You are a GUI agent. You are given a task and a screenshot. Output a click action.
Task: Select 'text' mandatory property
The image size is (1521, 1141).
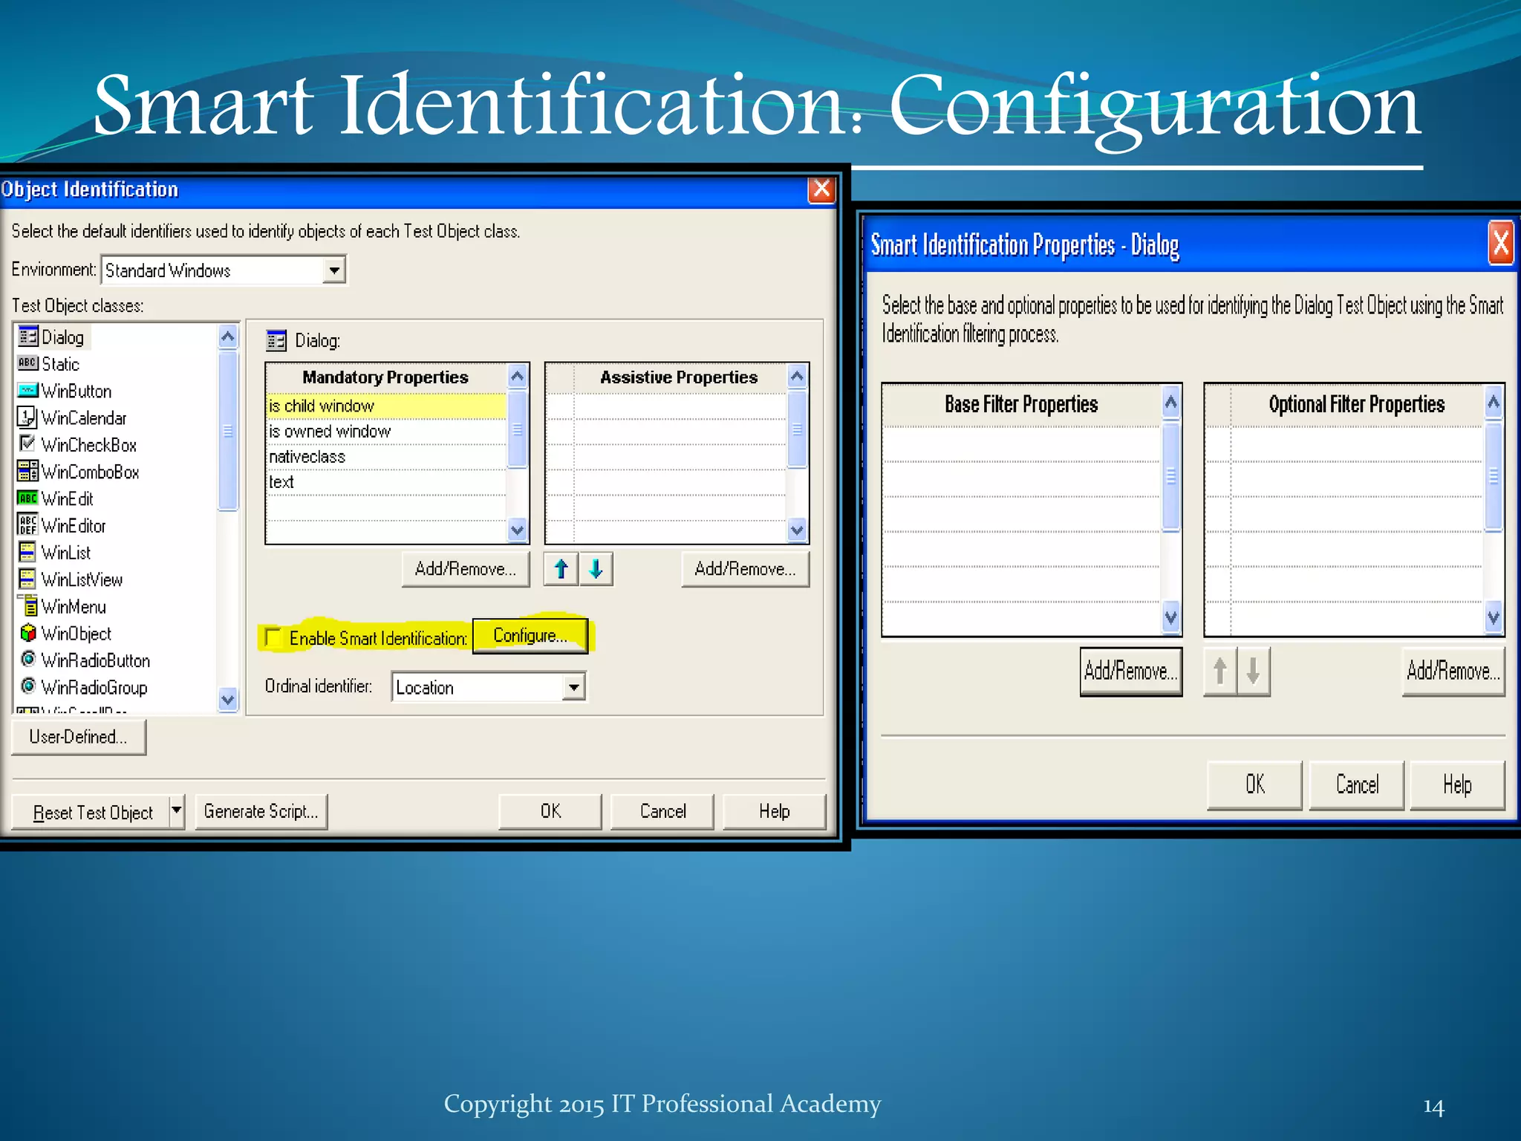386,482
